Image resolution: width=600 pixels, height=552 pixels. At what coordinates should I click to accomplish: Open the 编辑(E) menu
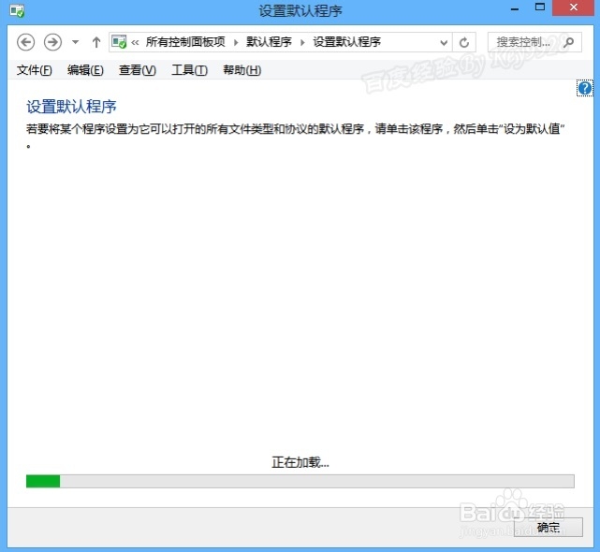85,70
